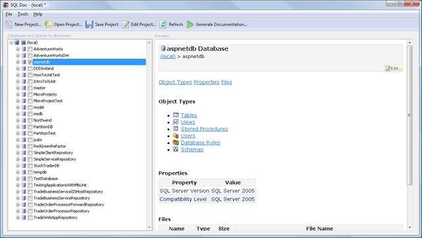Open the Database Roles link

(x=200, y=142)
